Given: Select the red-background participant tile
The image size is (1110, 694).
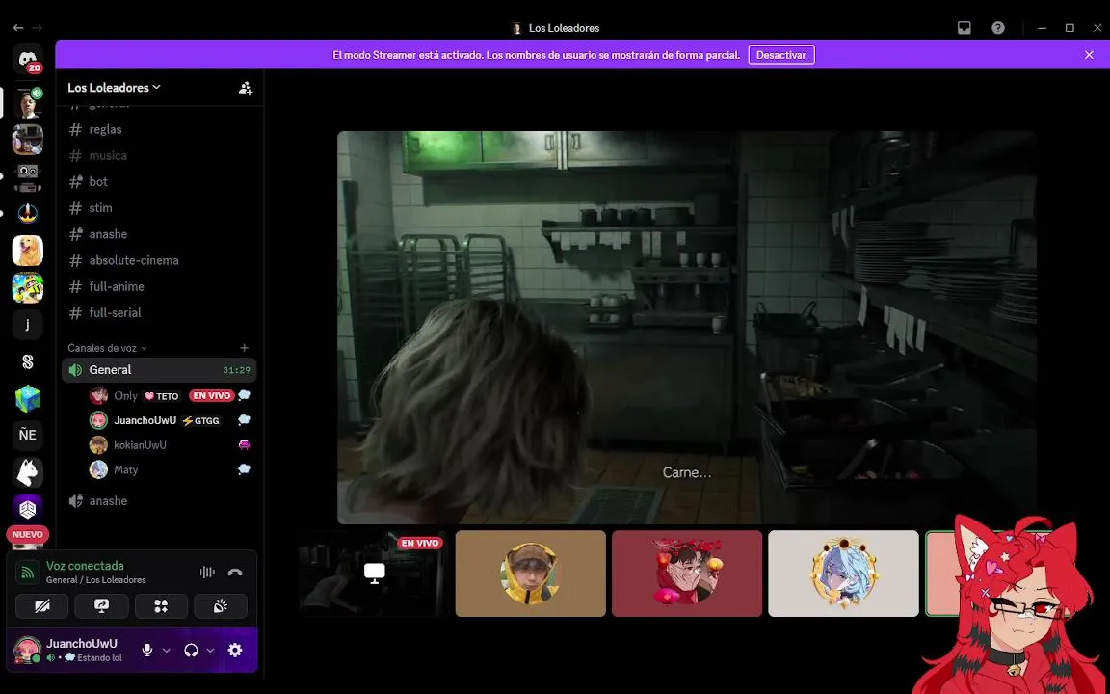Looking at the screenshot, I should click(x=687, y=574).
